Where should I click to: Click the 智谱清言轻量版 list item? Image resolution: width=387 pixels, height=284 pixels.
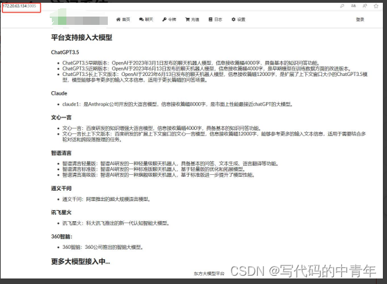[x=171, y=164]
